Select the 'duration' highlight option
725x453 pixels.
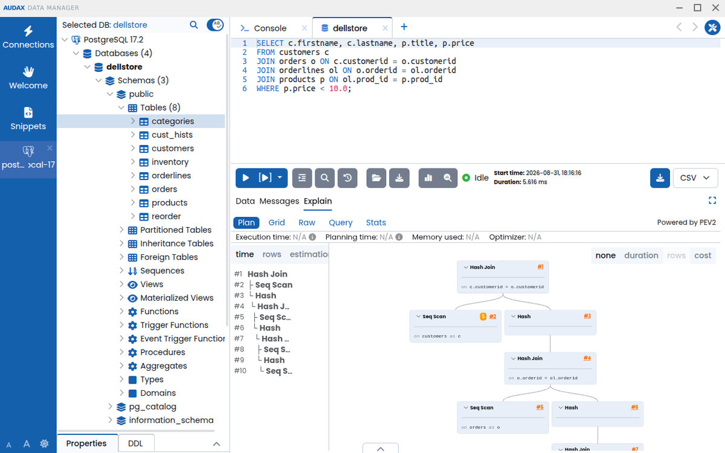point(641,255)
